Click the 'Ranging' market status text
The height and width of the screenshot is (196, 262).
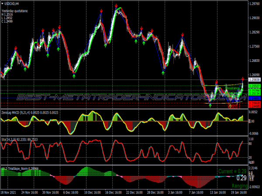pyautogui.click(x=240, y=186)
